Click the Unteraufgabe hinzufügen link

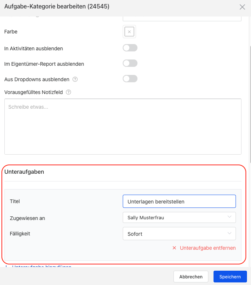click(42, 267)
